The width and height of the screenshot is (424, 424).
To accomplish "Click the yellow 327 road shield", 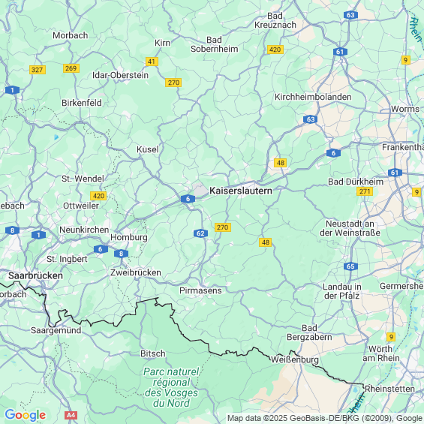I will coord(38,70).
